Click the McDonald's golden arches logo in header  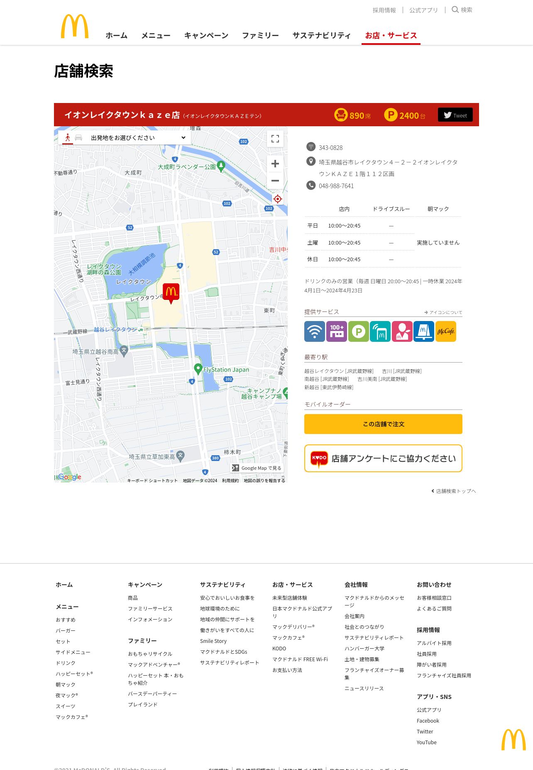click(x=75, y=26)
